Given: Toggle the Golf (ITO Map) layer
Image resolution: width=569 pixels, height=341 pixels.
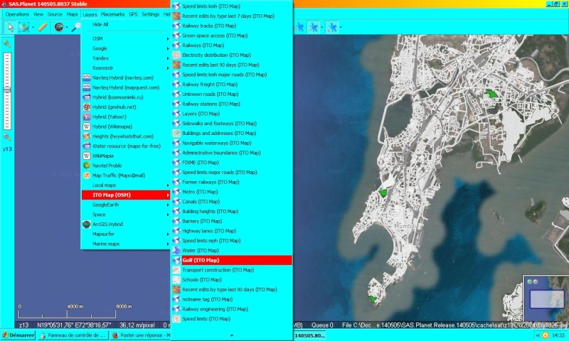Looking at the screenshot, I should (x=232, y=260).
